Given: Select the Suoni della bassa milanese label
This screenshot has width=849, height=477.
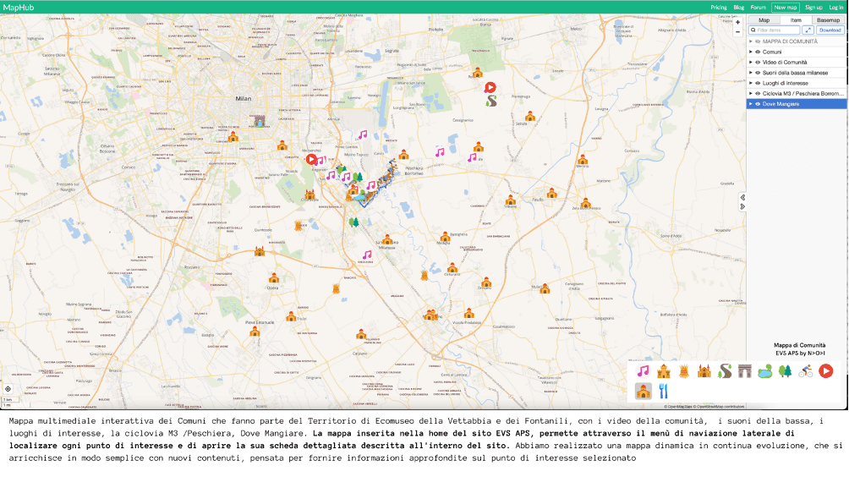Looking at the screenshot, I should [x=795, y=73].
